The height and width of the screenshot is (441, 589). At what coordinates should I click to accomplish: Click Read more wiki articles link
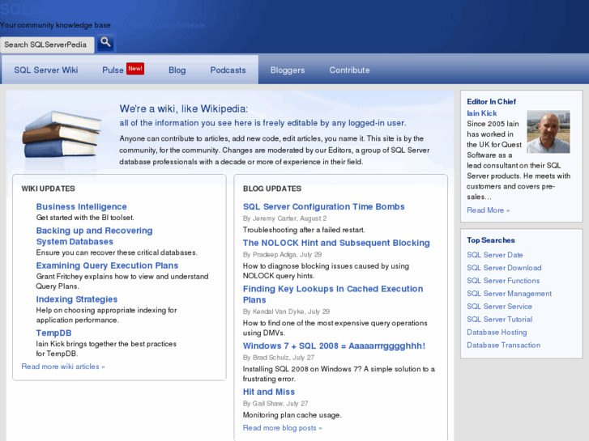pos(63,367)
